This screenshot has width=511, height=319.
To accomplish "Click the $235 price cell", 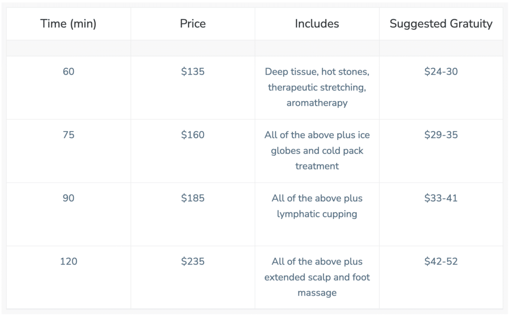I will coord(193,261).
